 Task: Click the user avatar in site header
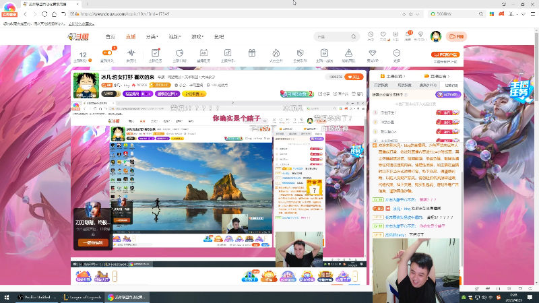[436, 36]
